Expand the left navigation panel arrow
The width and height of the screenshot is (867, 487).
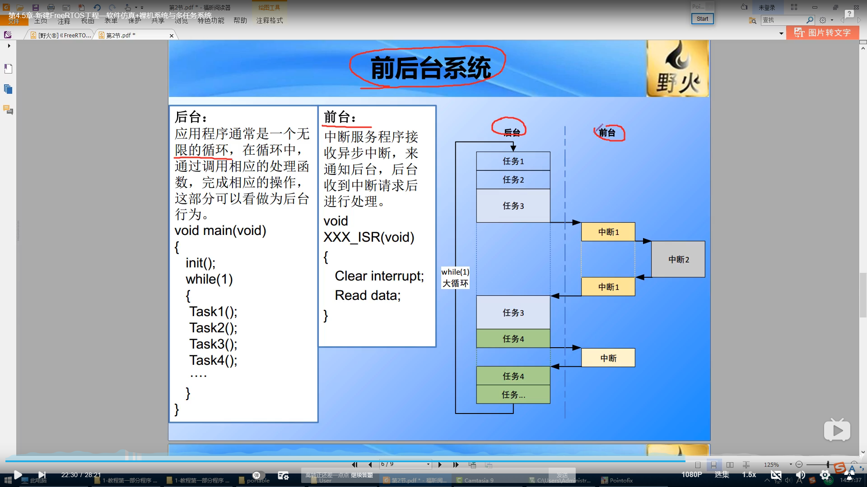(9, 46)
